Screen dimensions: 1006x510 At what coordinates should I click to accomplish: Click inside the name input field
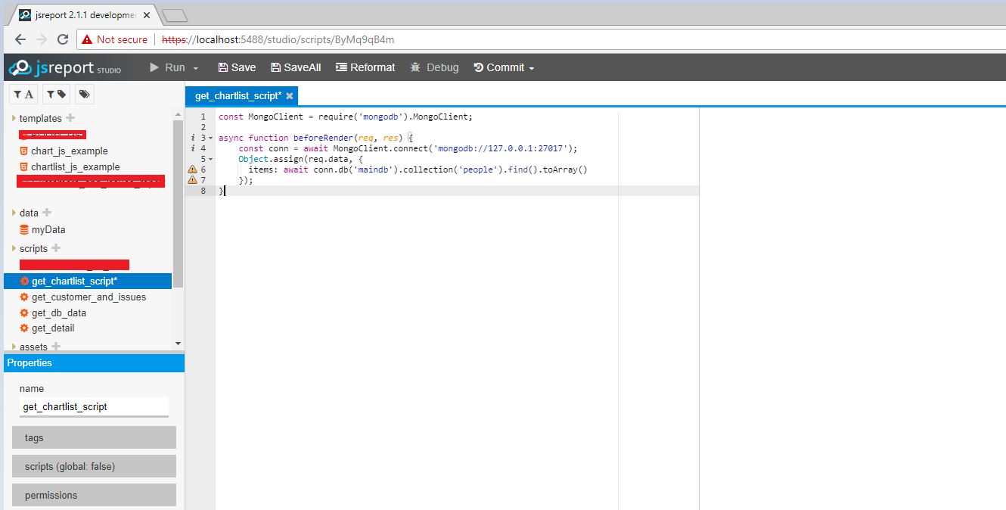(94, 406)
